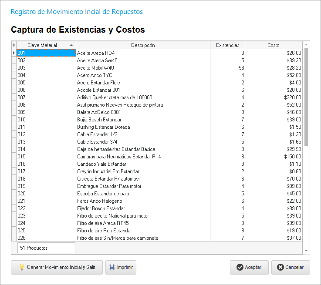The width and height of the screenshot is (321, 285).
Task: Click the asterisk select-all corner cell
Action: [14, 45]
